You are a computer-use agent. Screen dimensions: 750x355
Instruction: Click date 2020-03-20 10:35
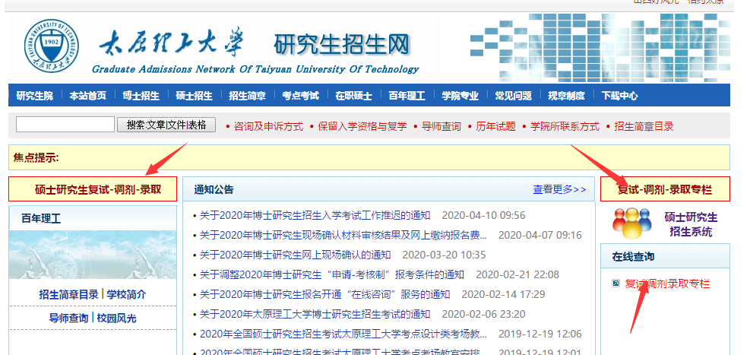[444, 255]
